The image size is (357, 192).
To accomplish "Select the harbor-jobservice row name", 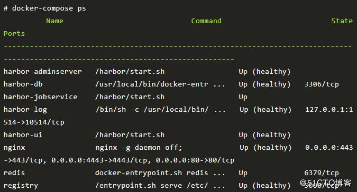I will tap(41, 97).
